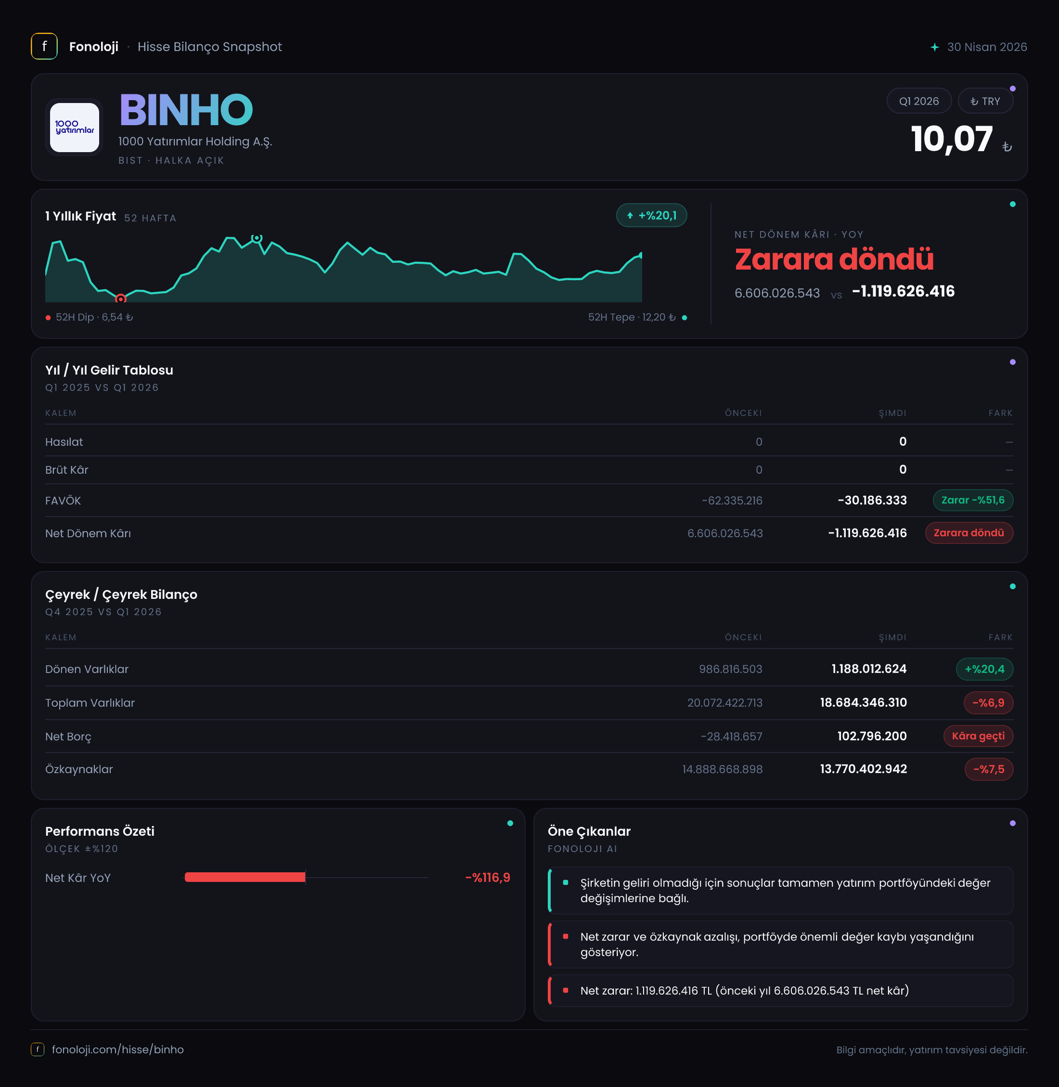The image size is (1059, 1087).
Task: Click the "Net Dönem Kârı" row label
Action: pos(88,533)
